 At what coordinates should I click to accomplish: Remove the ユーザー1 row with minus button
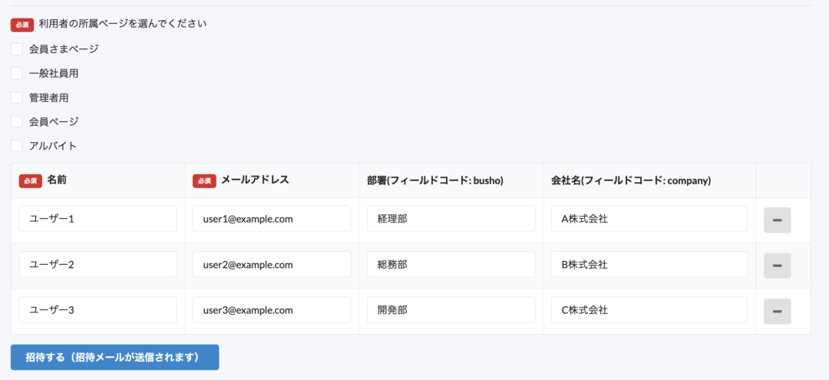777,220
